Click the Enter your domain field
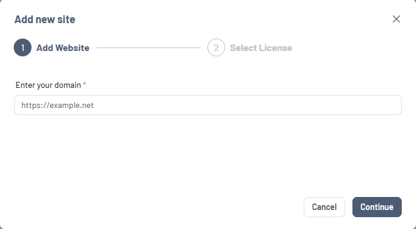The width and height of the screenshot is (416, 229). click(208, 105)
